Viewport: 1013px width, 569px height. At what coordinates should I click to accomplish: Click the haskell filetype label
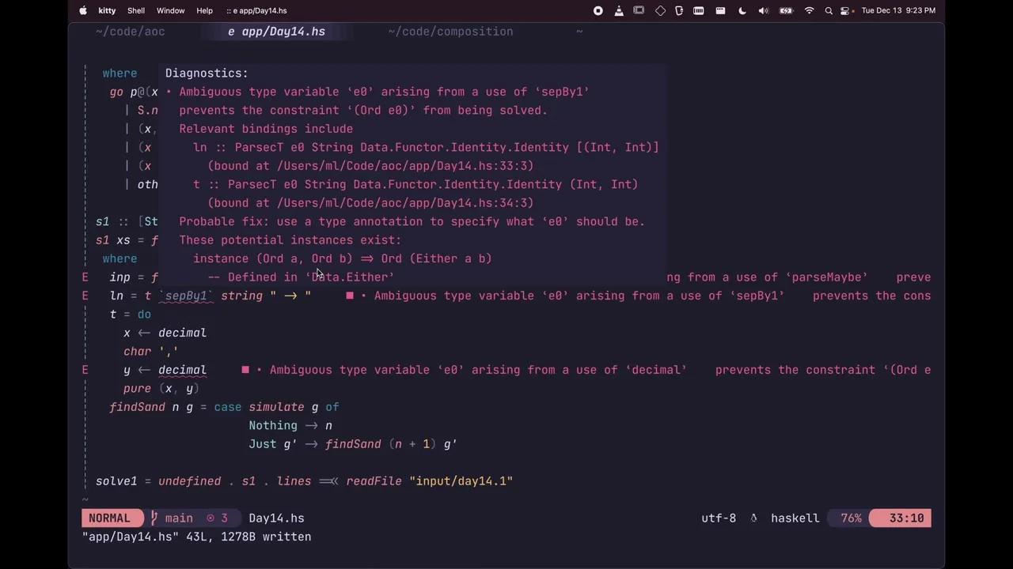point(795,518)
